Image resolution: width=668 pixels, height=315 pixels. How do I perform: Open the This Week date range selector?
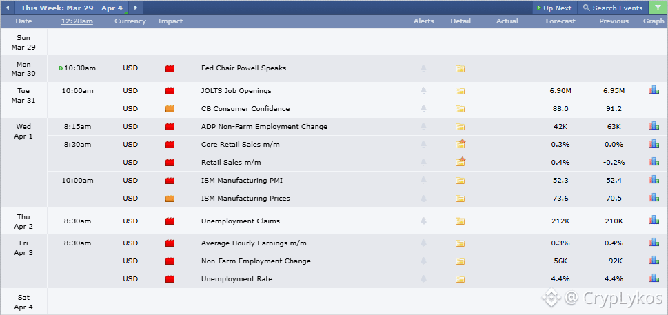click(x=72, y=8)
